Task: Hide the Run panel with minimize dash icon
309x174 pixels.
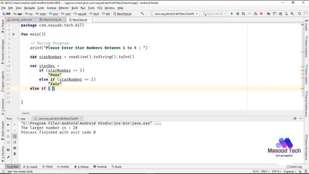Action: pyautogui.click(x=301, y=118)
